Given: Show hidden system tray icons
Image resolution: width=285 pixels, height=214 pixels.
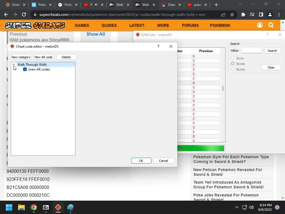Looking at the screenshot, I should [x=237, y=207].
